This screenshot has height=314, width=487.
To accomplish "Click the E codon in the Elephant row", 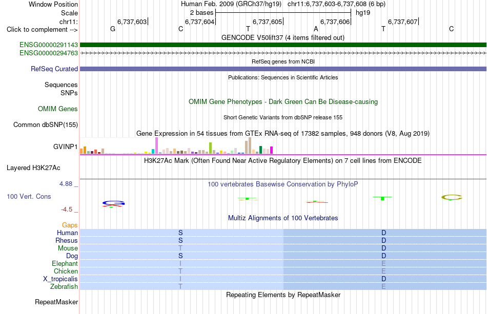I will [x=384, y=263].
